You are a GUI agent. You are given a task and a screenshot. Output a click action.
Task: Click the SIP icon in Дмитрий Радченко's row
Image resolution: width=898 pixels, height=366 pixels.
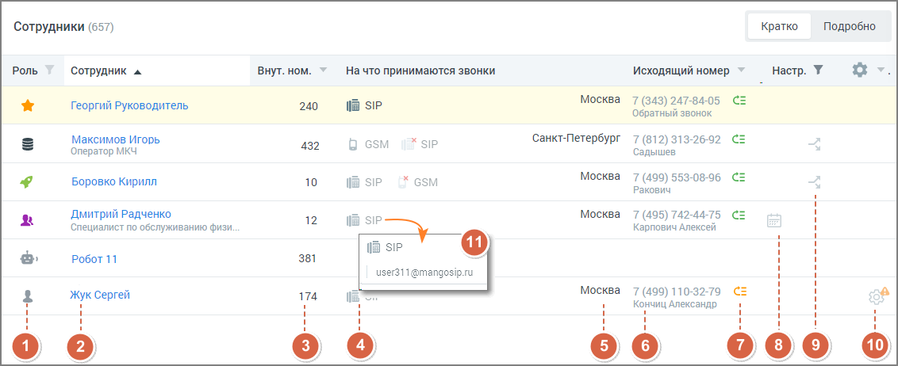pos(353,220)
